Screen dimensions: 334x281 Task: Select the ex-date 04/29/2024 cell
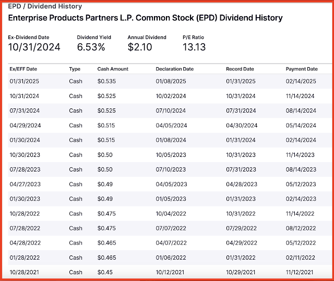coord(25,126)
